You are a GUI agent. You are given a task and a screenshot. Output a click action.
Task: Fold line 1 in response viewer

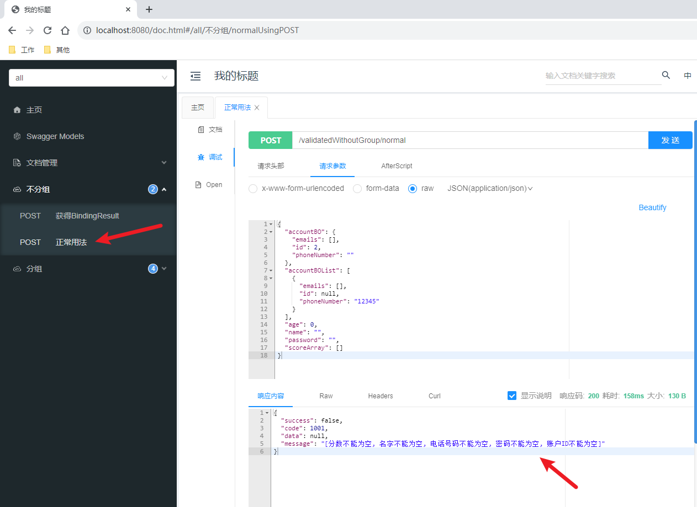(x=267, y=413)
